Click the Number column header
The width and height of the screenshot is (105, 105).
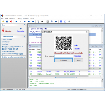coord(32,49)
